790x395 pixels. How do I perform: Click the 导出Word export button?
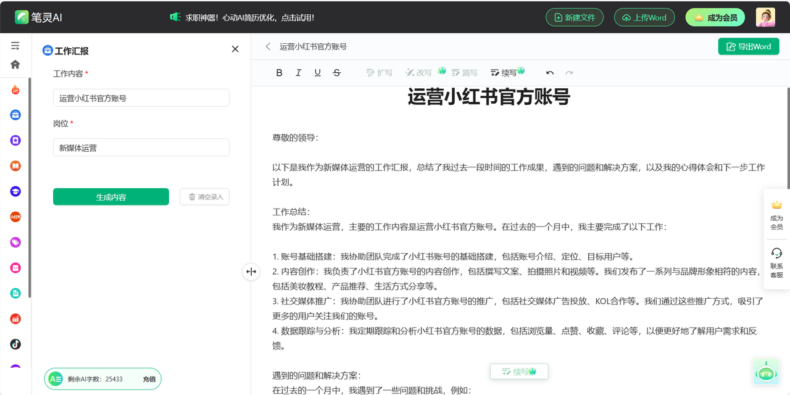click(x=749, y=46)
